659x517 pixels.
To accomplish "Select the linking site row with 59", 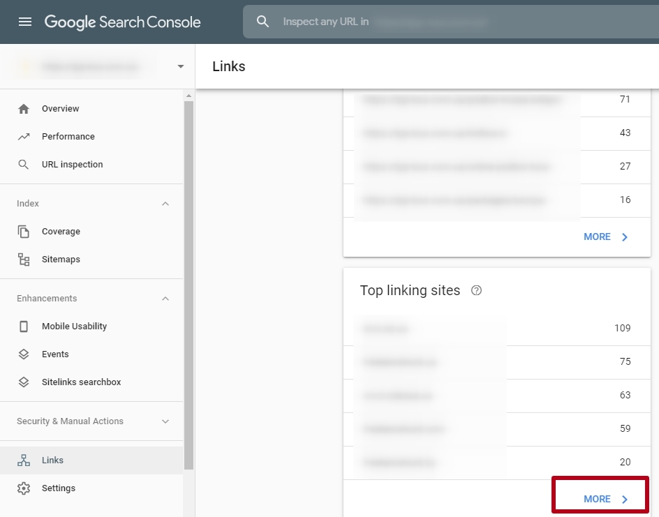I will coord(497,429).
